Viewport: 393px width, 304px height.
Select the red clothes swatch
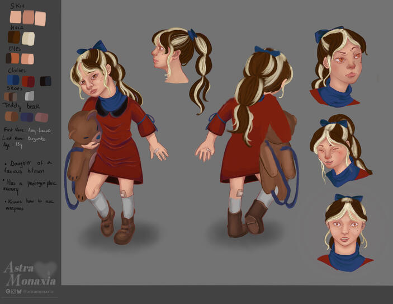29,82
